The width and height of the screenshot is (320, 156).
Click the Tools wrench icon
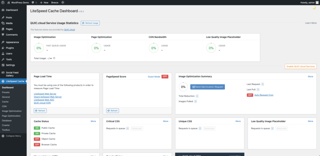tap(3, 59)
